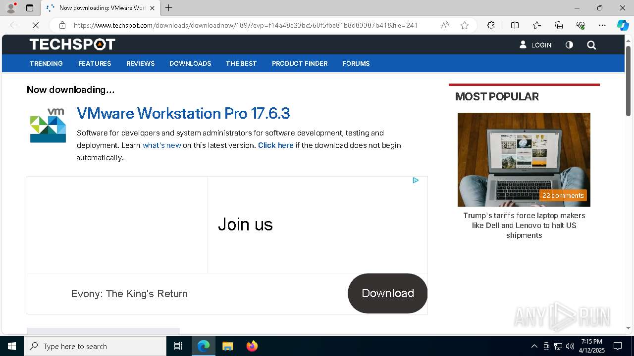This screenshot has height=356, width=634.
Task: Click the Evony ad Download button
Action: (388, 293)
